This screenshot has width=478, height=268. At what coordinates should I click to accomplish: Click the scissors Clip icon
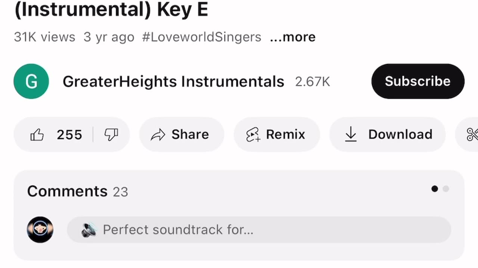[x=472, y=135]
